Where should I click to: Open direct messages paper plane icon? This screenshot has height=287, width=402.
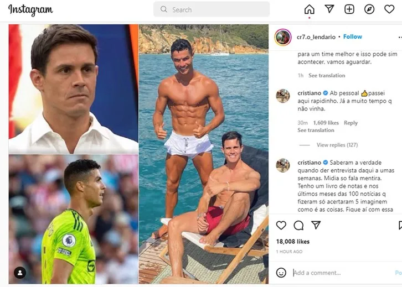329,9
